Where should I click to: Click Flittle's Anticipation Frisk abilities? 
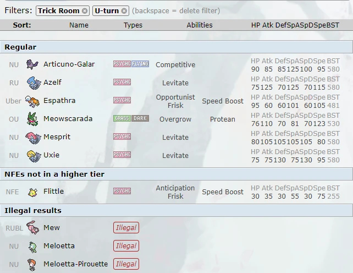point(175,192)
